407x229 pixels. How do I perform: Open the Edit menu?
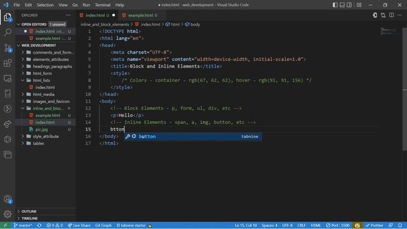[28, 5]
